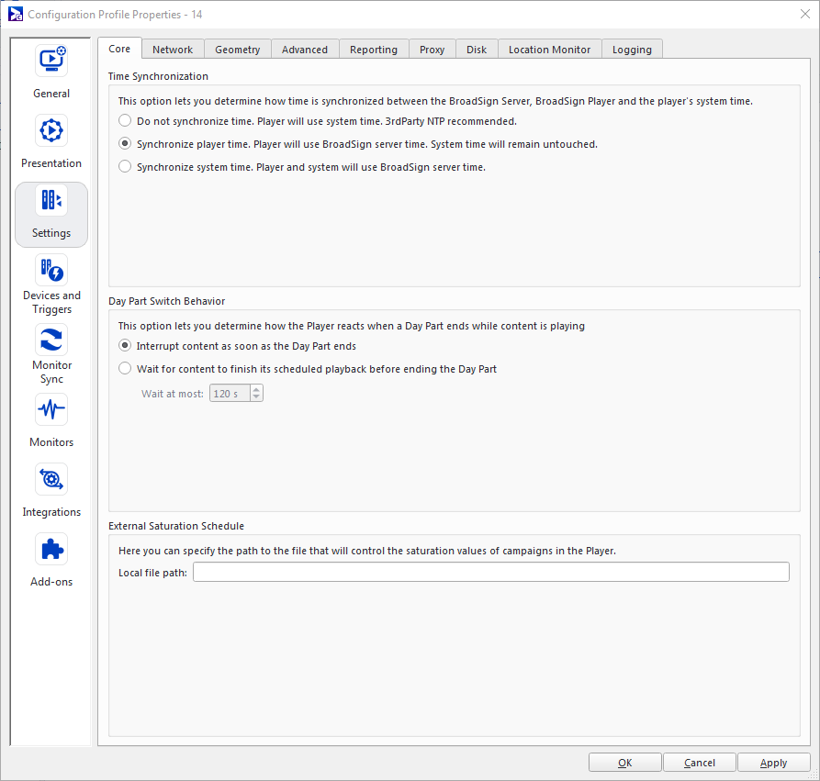The image size is (820, 781).
Task: Open the Presentation section icon
Action: 51,130
